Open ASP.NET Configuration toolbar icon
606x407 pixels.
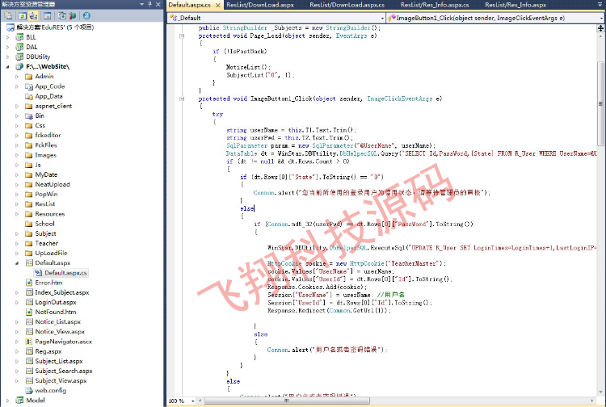click(72, 16)
